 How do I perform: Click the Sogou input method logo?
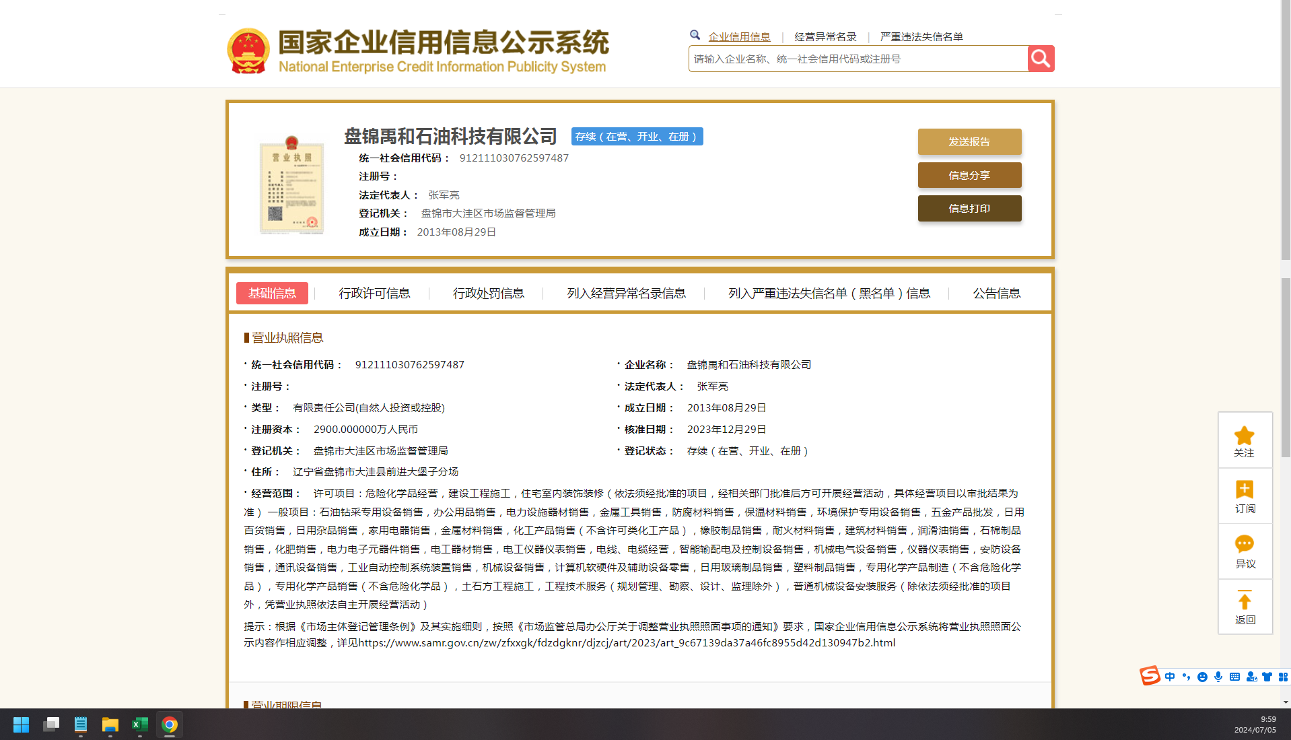coord(1150,675)
